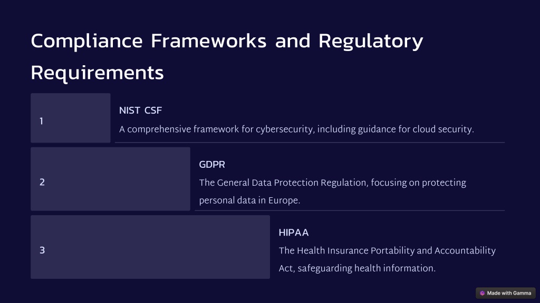The image size is (540, 303).
Task: Click the NIST CSF description text
Action: point(296,129)
